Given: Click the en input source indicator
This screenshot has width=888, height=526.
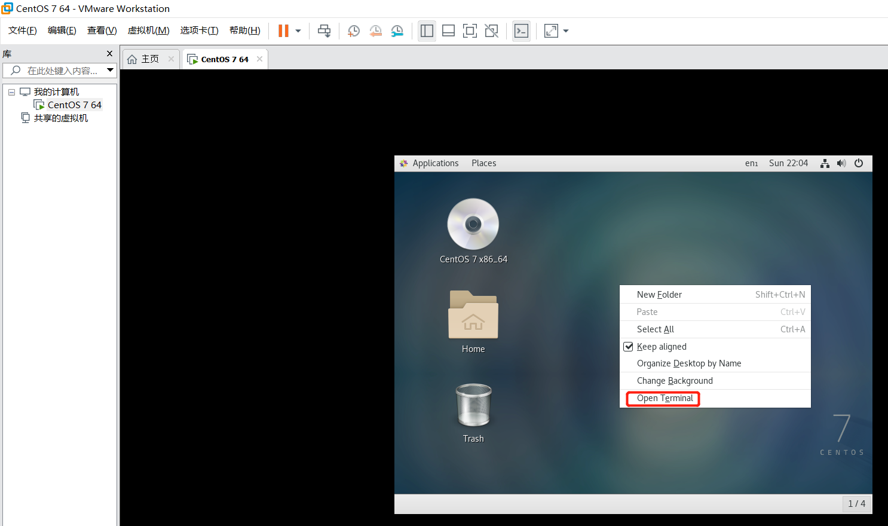Looking at the screenshot, I should click(752, 163).
